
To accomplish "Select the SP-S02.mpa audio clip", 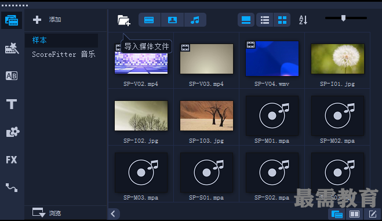I will point(272,172).
